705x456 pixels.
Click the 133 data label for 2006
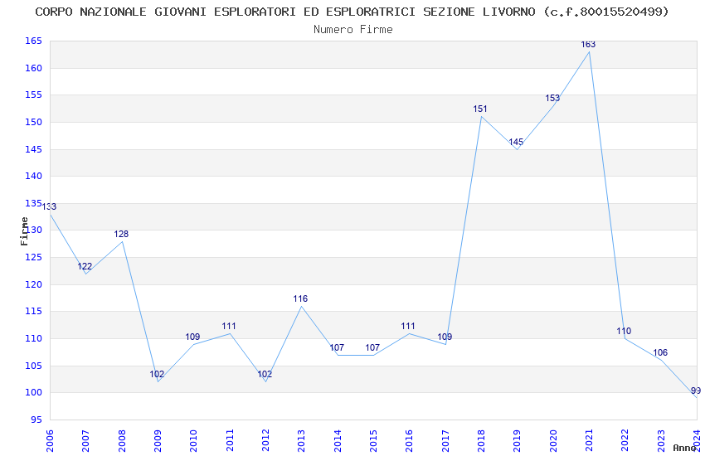[50, 206]
